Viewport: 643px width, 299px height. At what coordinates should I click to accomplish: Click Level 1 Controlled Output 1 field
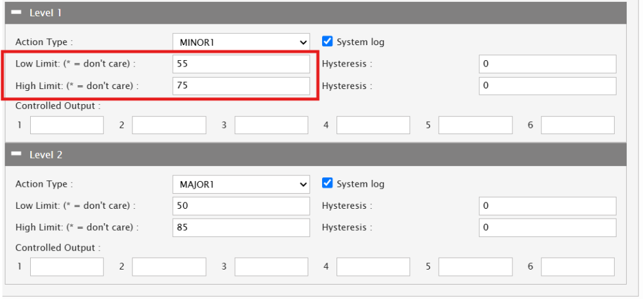tap(67, 125)
